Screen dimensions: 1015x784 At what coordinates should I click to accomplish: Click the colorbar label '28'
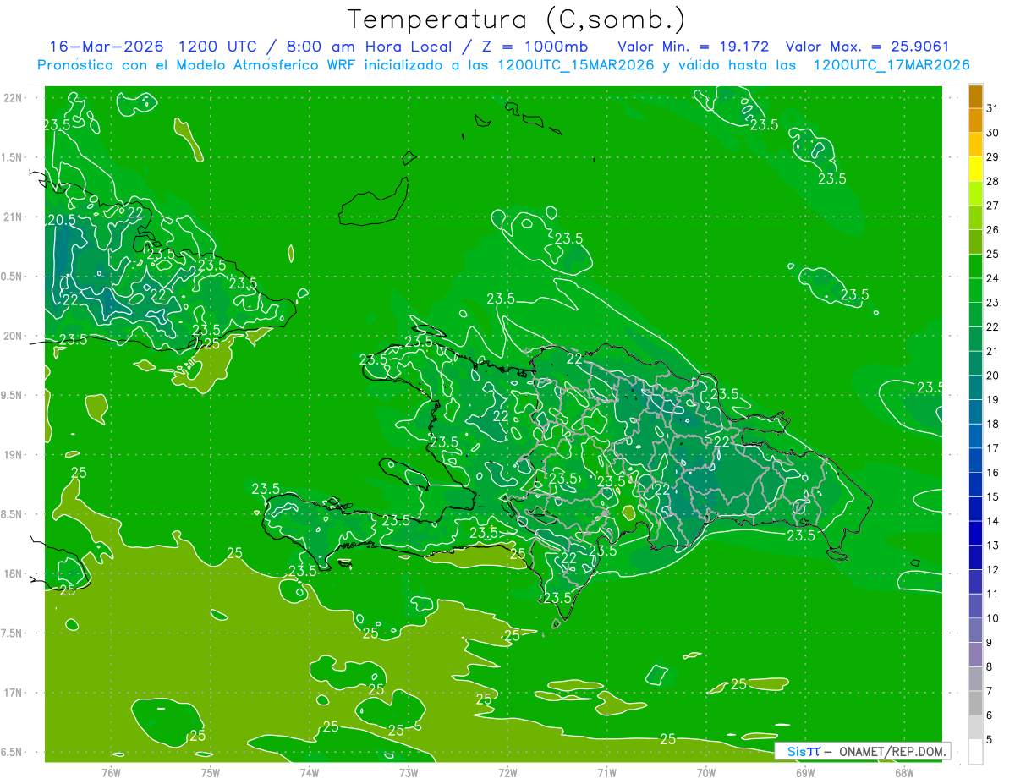[x=993, y=181]
